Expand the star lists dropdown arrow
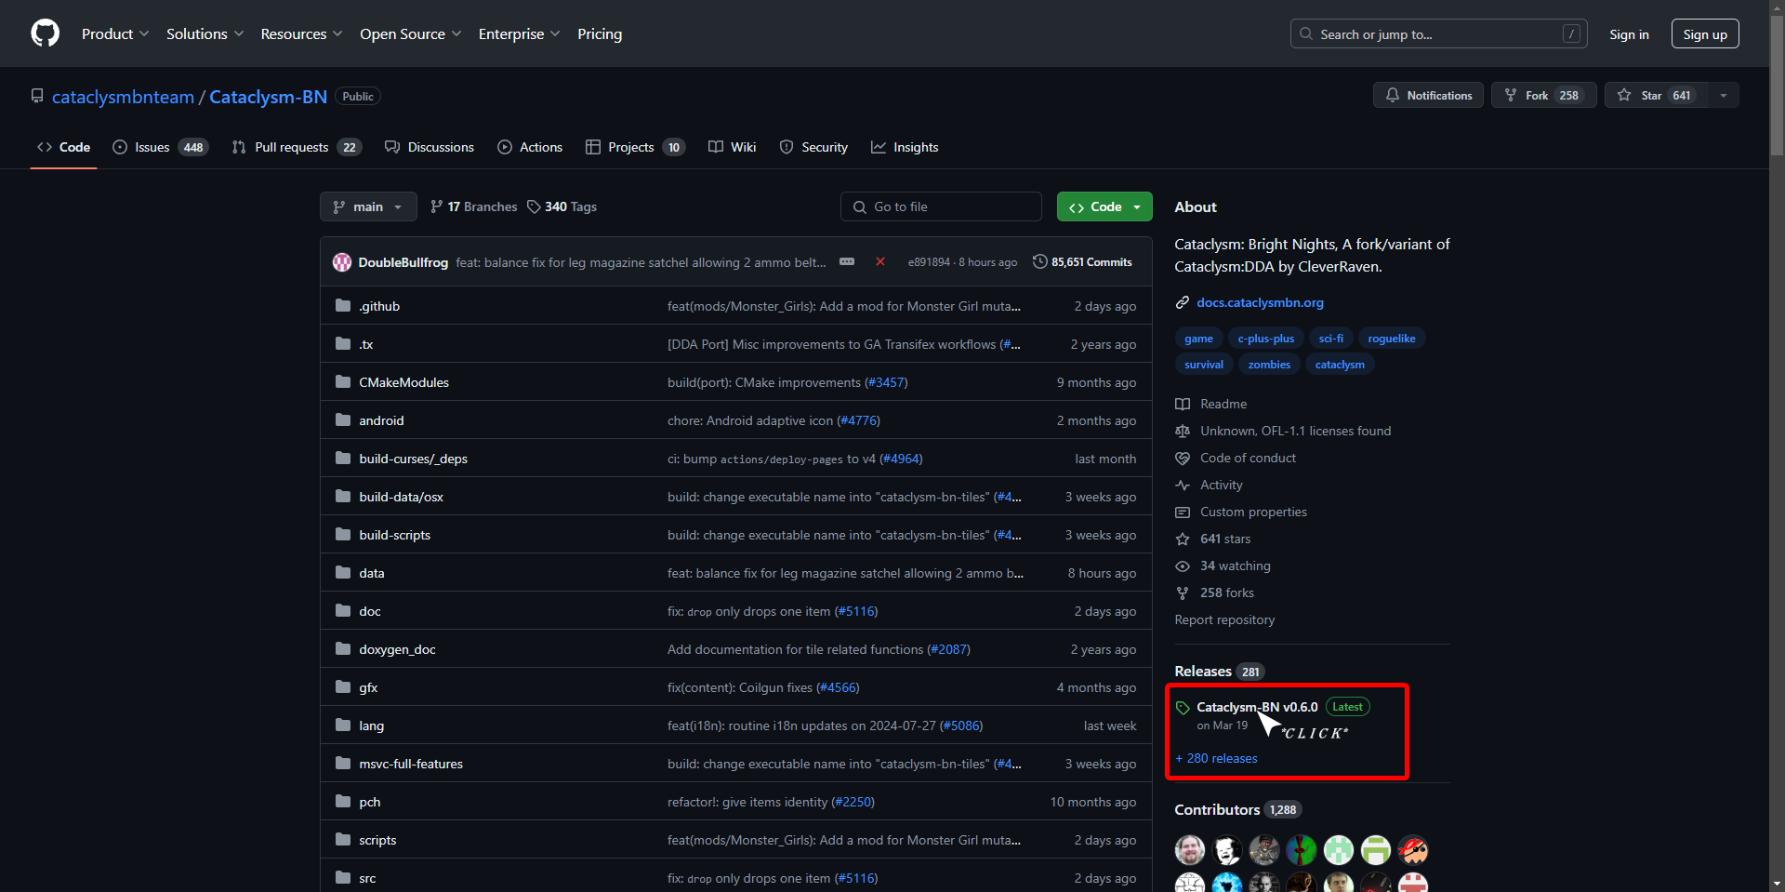Viewport: 1785px width, 892px height. pyautogui.click(x=1724, y=95)
